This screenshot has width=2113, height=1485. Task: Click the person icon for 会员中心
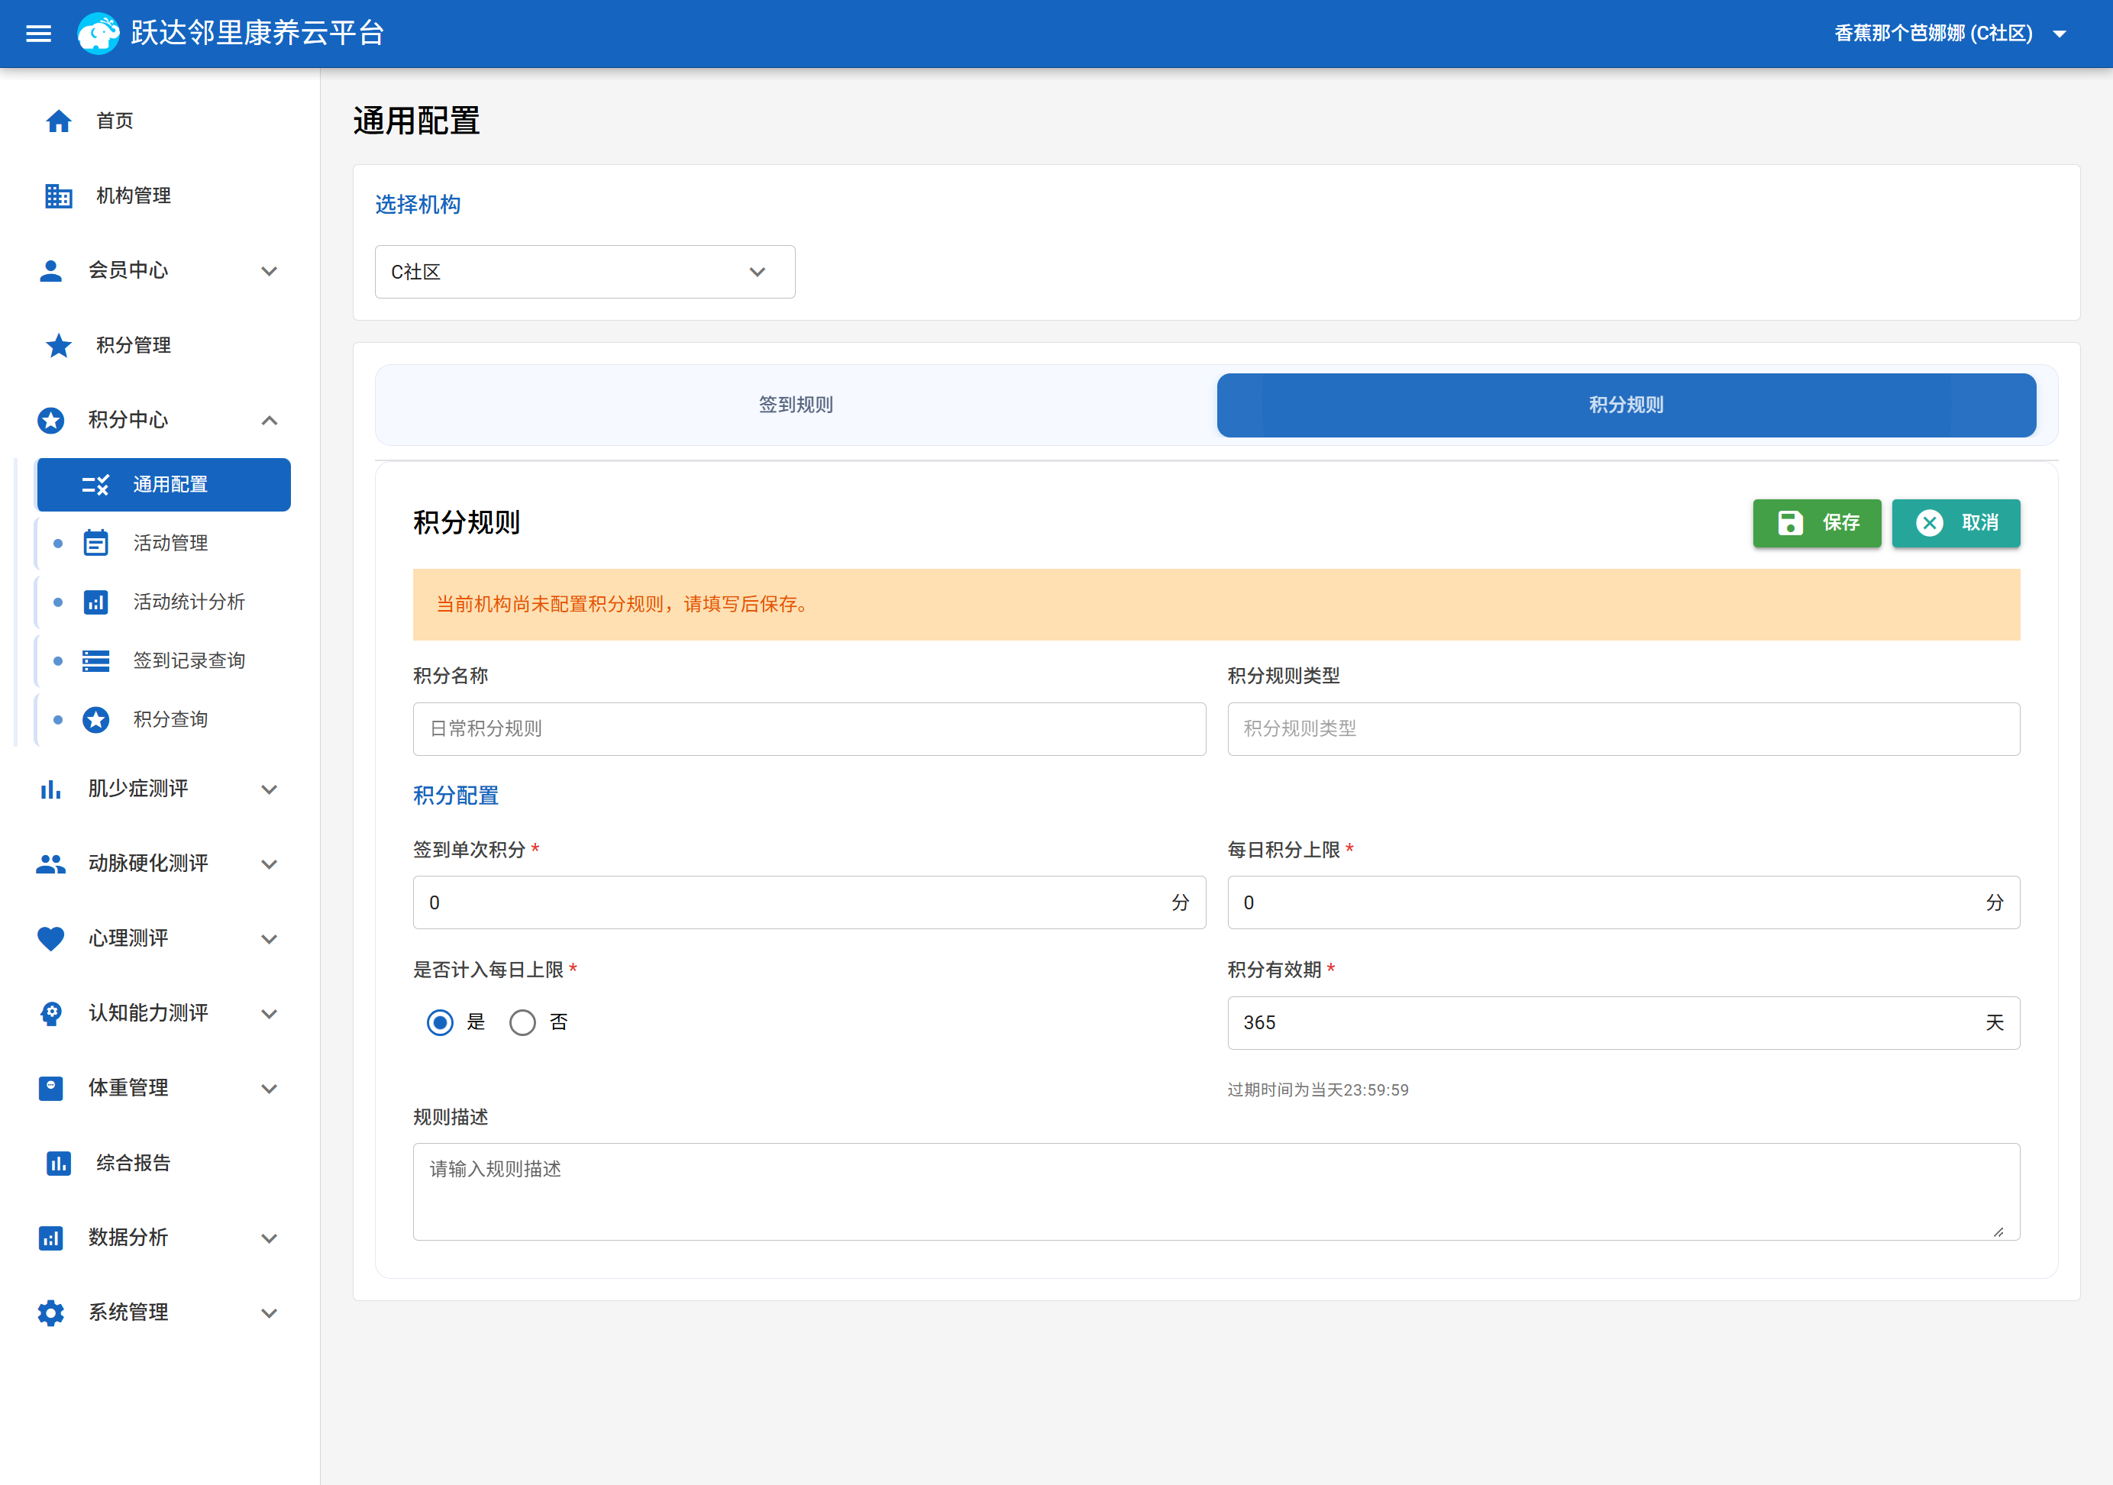point(50,270)
